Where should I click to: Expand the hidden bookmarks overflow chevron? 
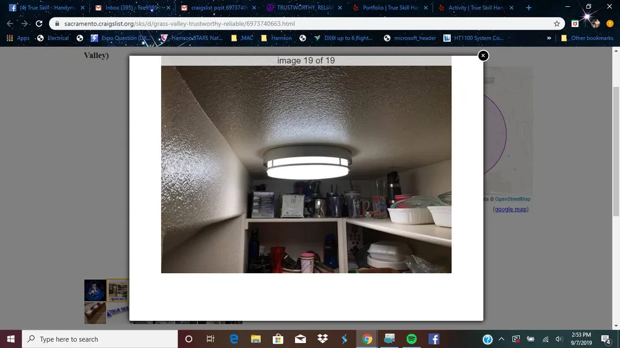coord(549,38)
